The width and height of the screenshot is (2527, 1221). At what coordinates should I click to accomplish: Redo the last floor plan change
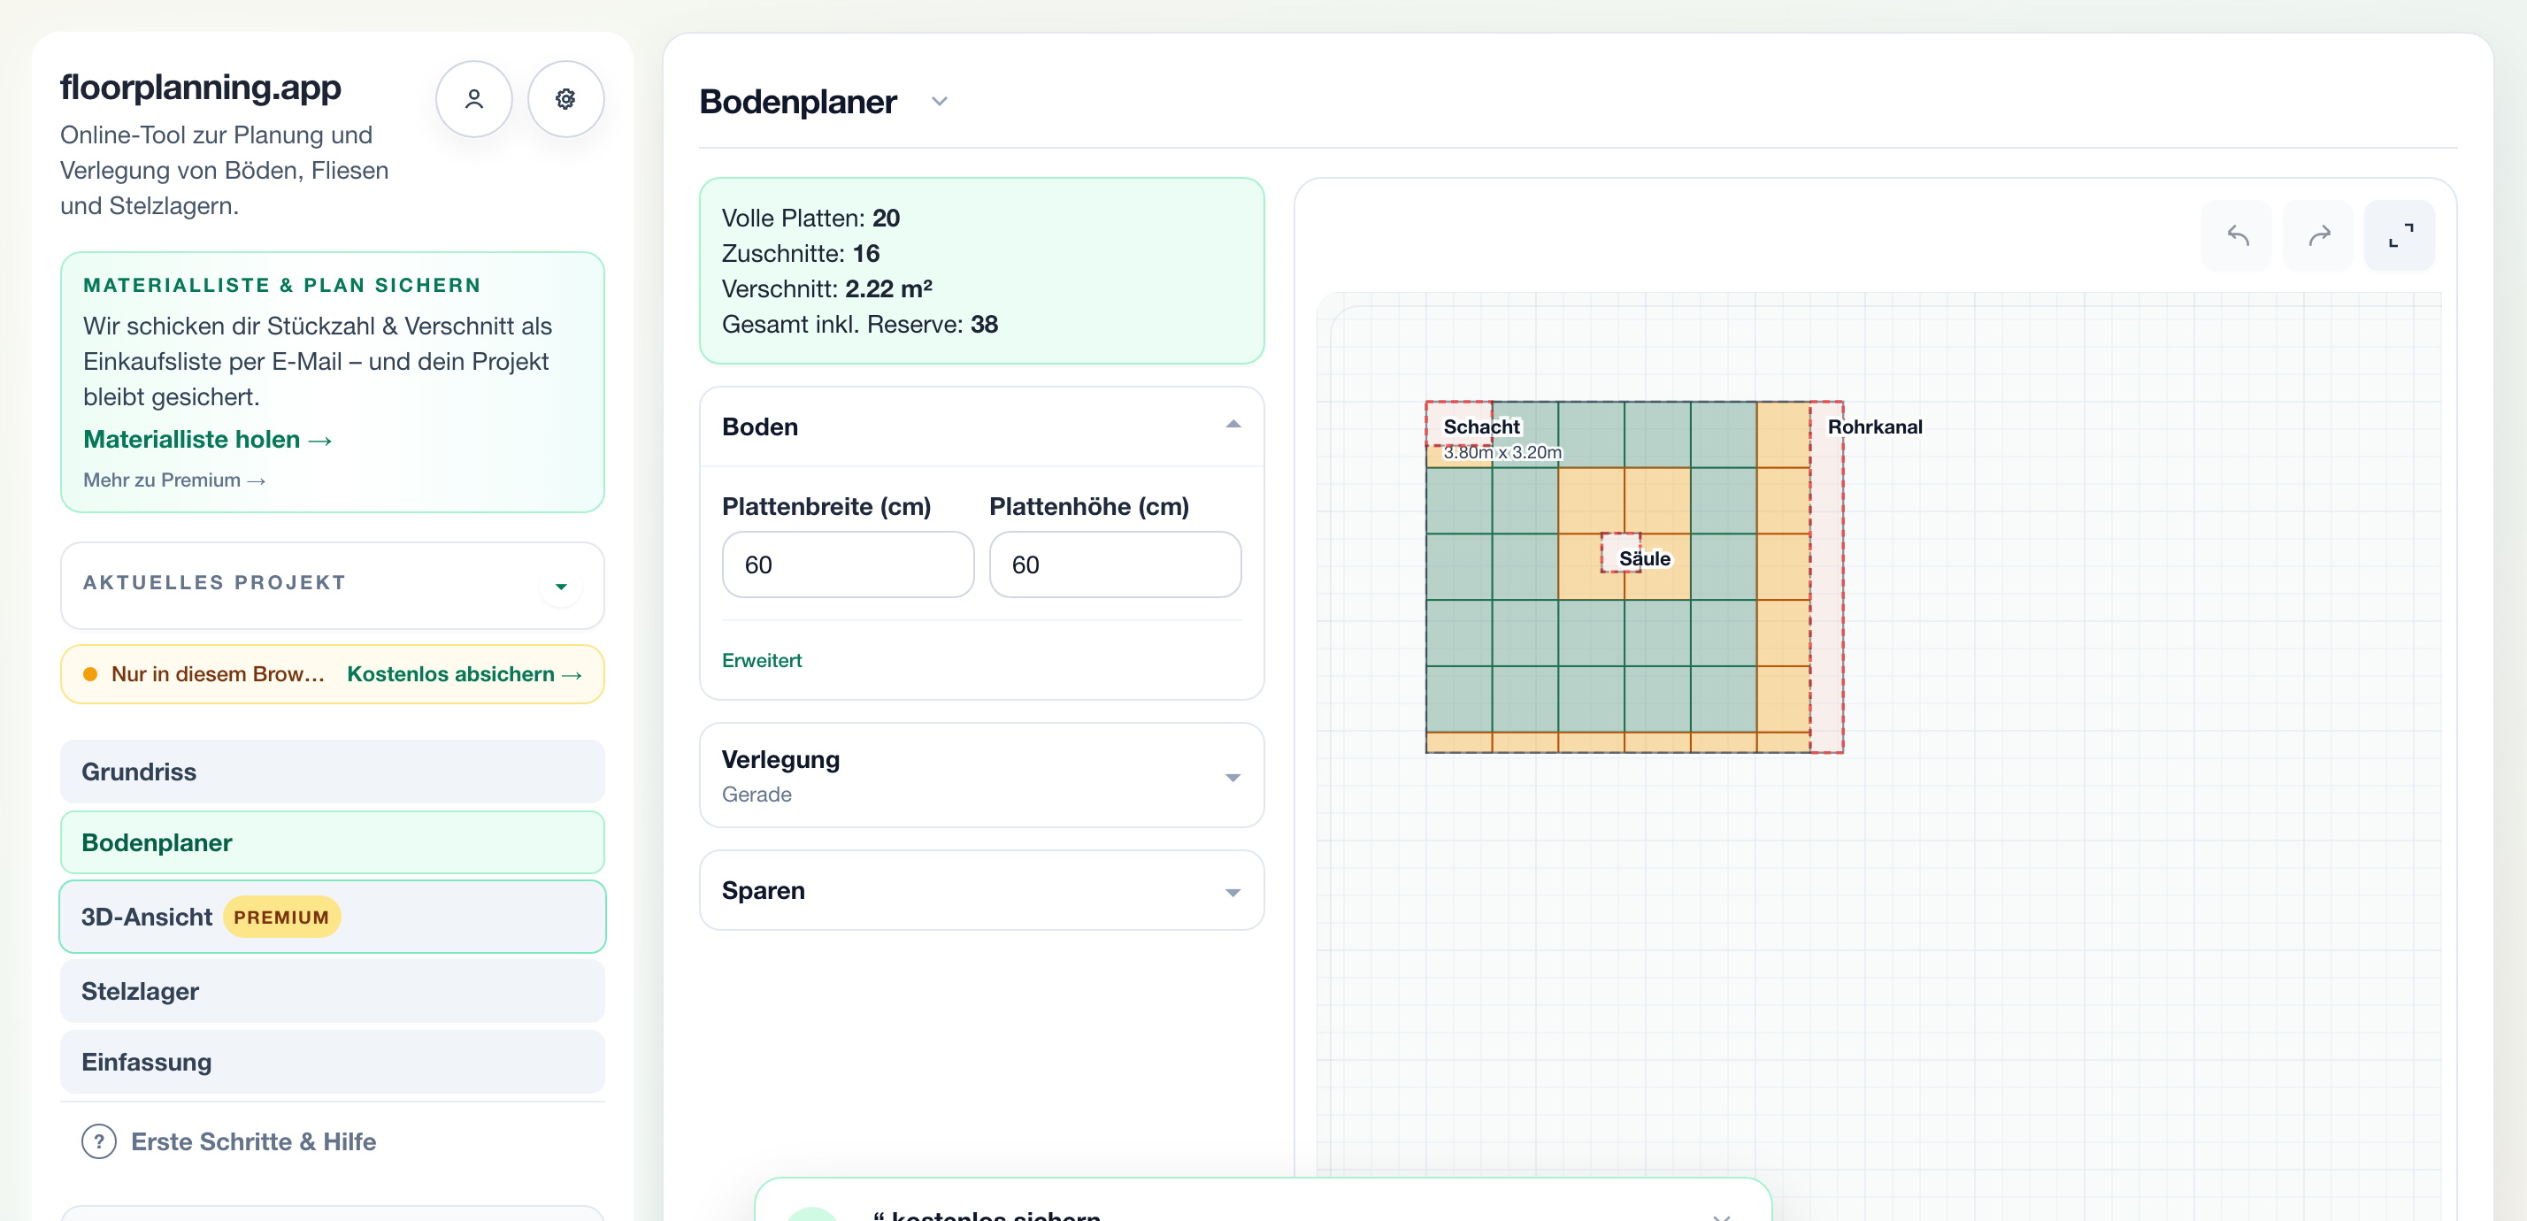point(2319,235)
